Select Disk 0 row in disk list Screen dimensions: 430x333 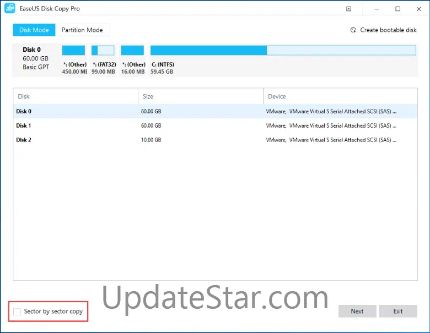tap(215, 111)
